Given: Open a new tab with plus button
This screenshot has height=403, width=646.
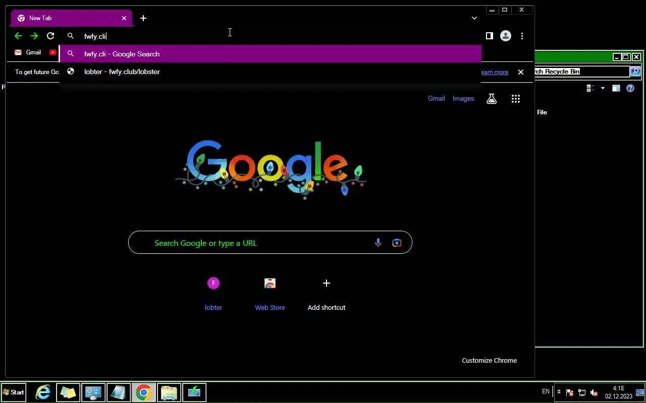Looking at the screenshot, I should coord(143,18).
